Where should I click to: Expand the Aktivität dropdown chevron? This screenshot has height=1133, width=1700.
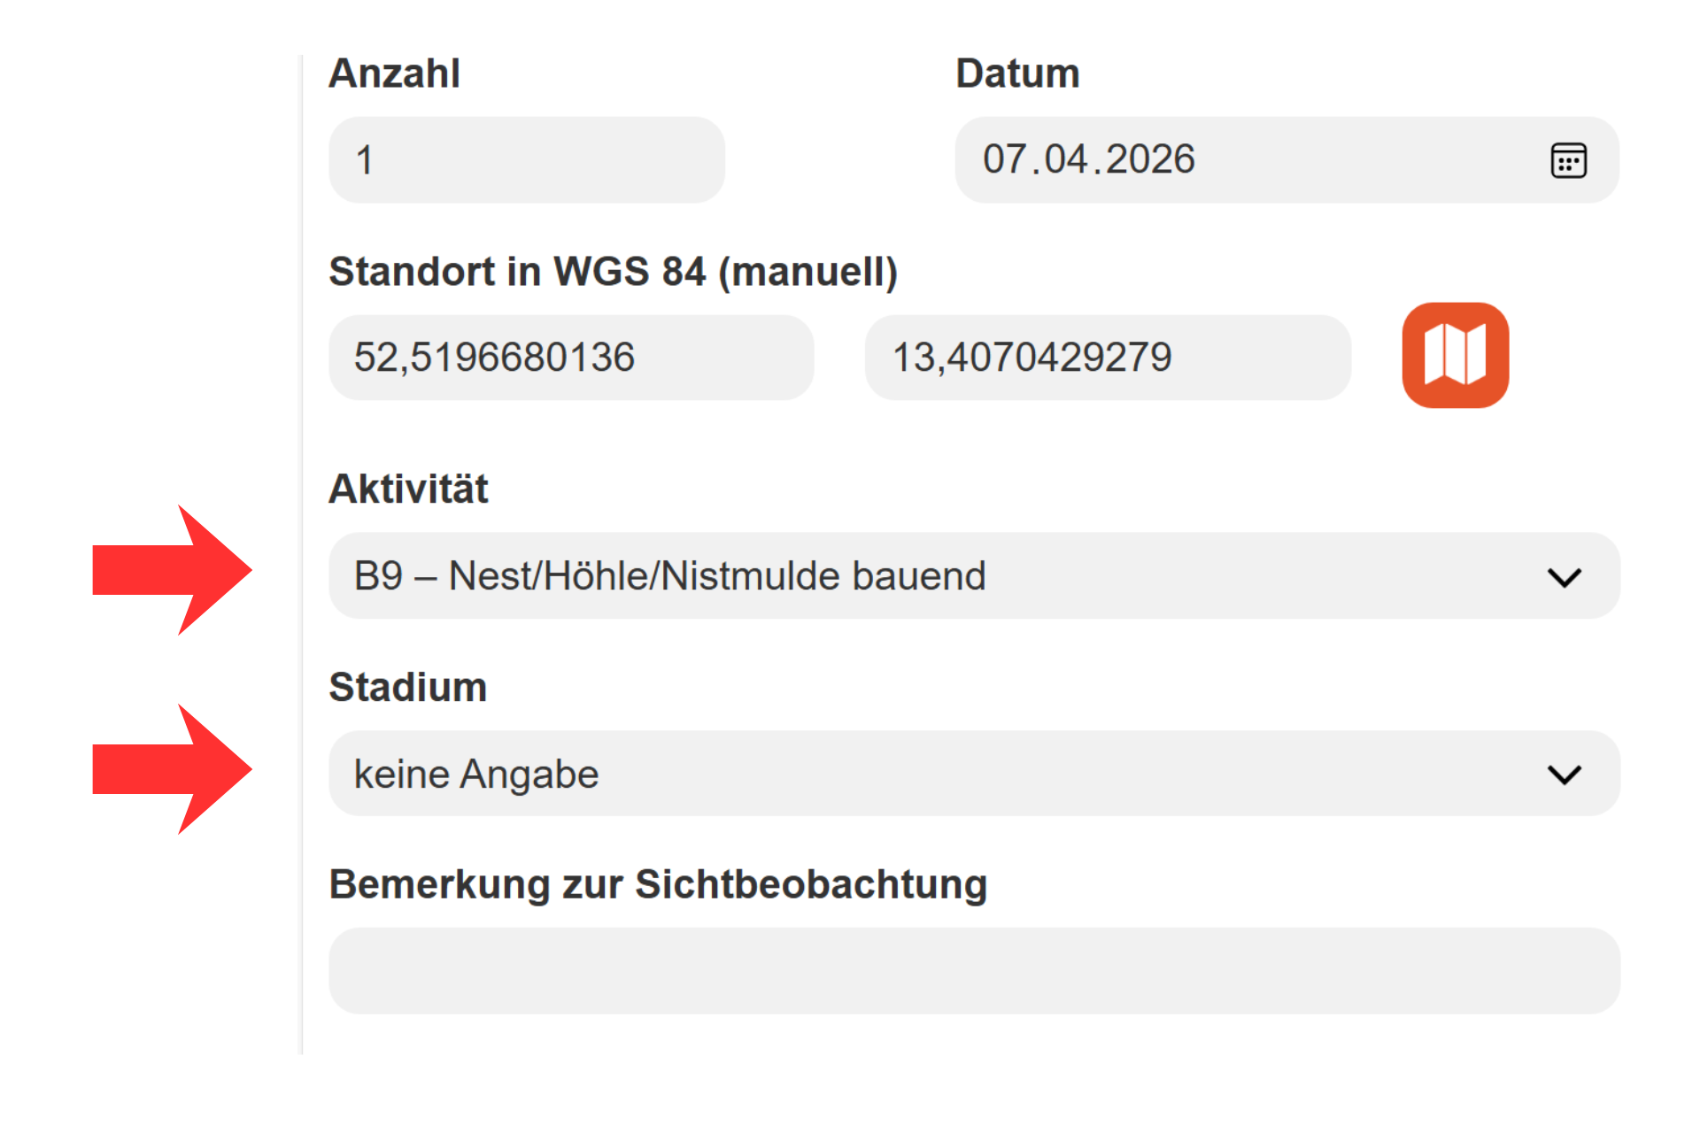click(1564, 577)
